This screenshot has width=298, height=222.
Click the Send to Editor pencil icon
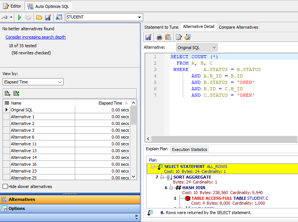[x=179, y=37]
